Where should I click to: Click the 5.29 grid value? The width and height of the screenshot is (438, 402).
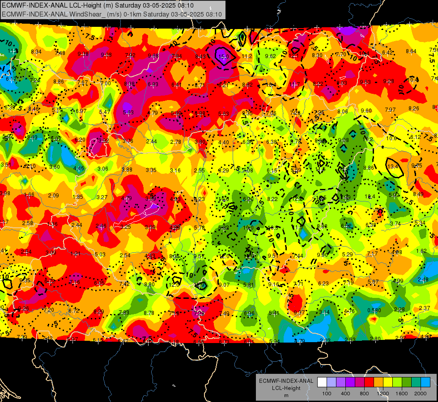coord(348,255)
